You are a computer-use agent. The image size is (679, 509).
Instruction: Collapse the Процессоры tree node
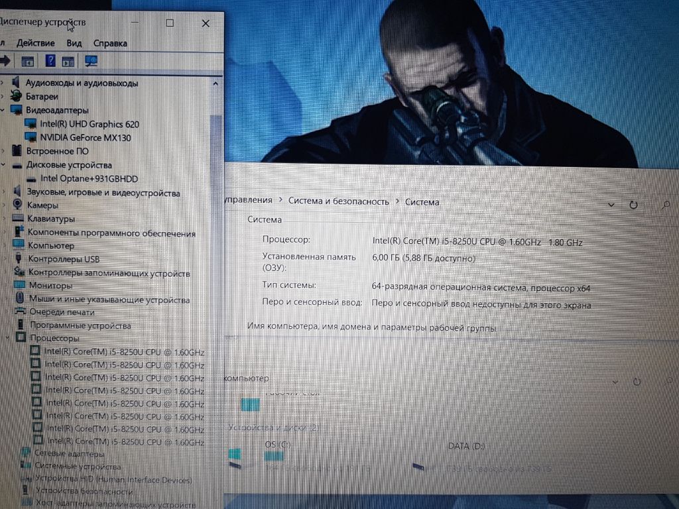tap(7, 337)
